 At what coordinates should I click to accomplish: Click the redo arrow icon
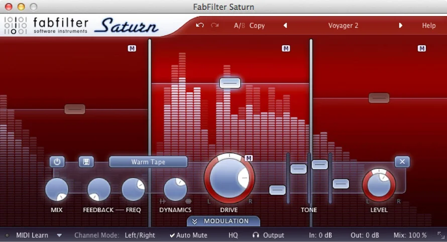215,26
